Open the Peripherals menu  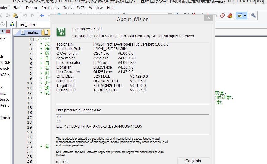[50, 8]
